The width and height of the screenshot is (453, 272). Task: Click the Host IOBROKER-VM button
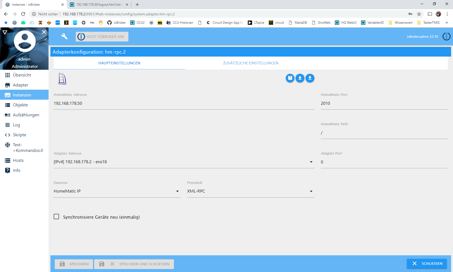point(102,37)
